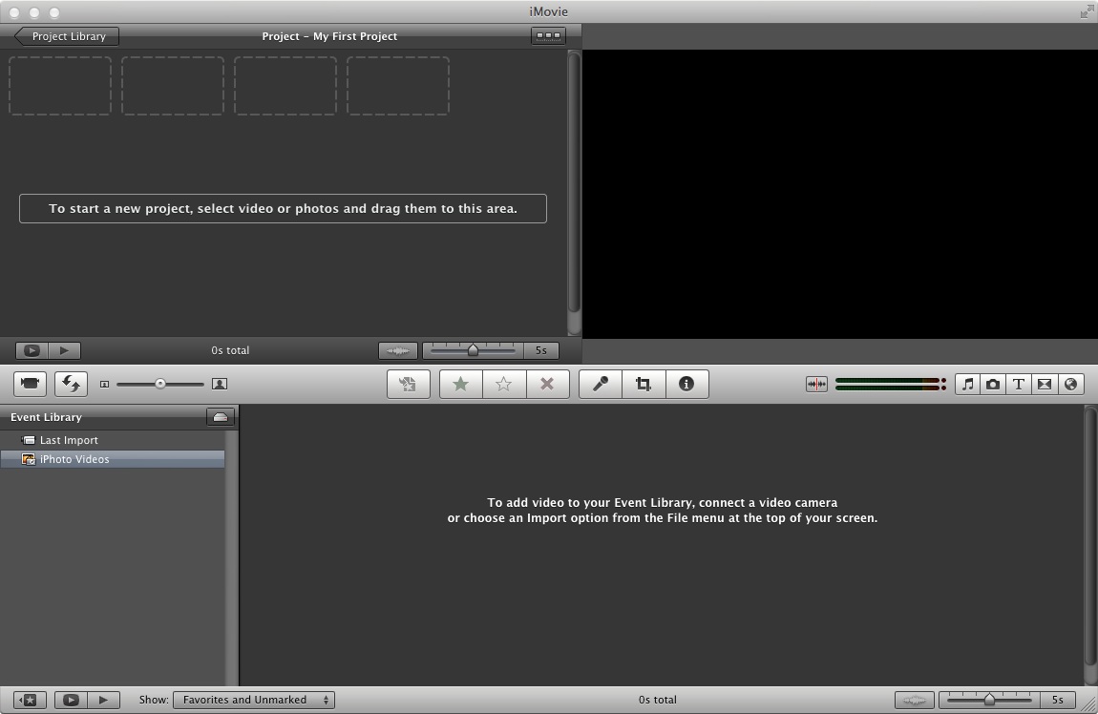The height and width of the screenshot is (714, 1098).
Task: Open the Inspector info button
Action: (686, 384)
